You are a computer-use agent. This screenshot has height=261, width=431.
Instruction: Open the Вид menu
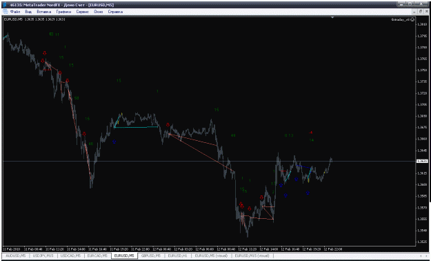point(28,12)
